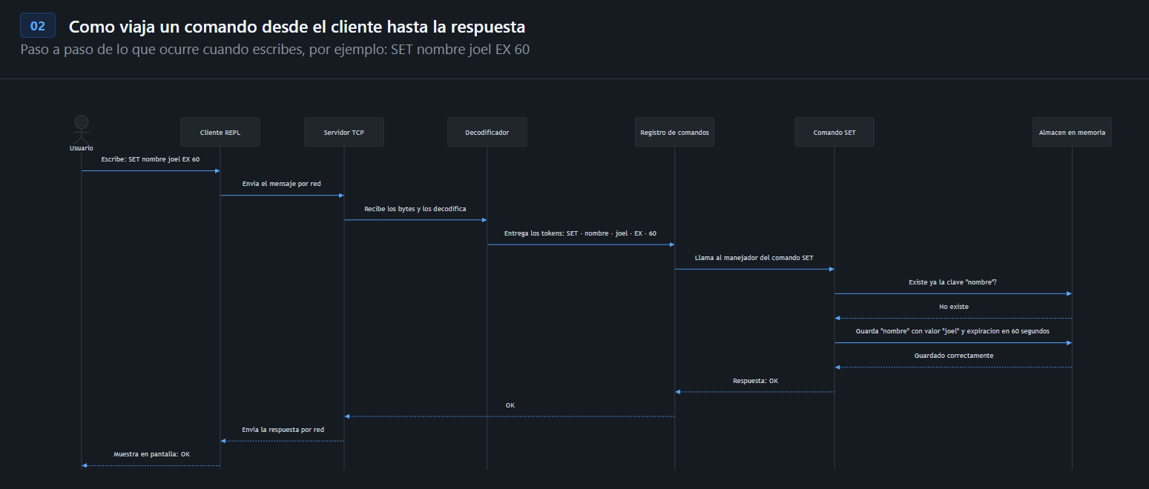The width and height of the screenshot is (1149, 489).
Task: Click the message 'Recibe los bytes y los decodifica'
Action: tap(415, 209)
